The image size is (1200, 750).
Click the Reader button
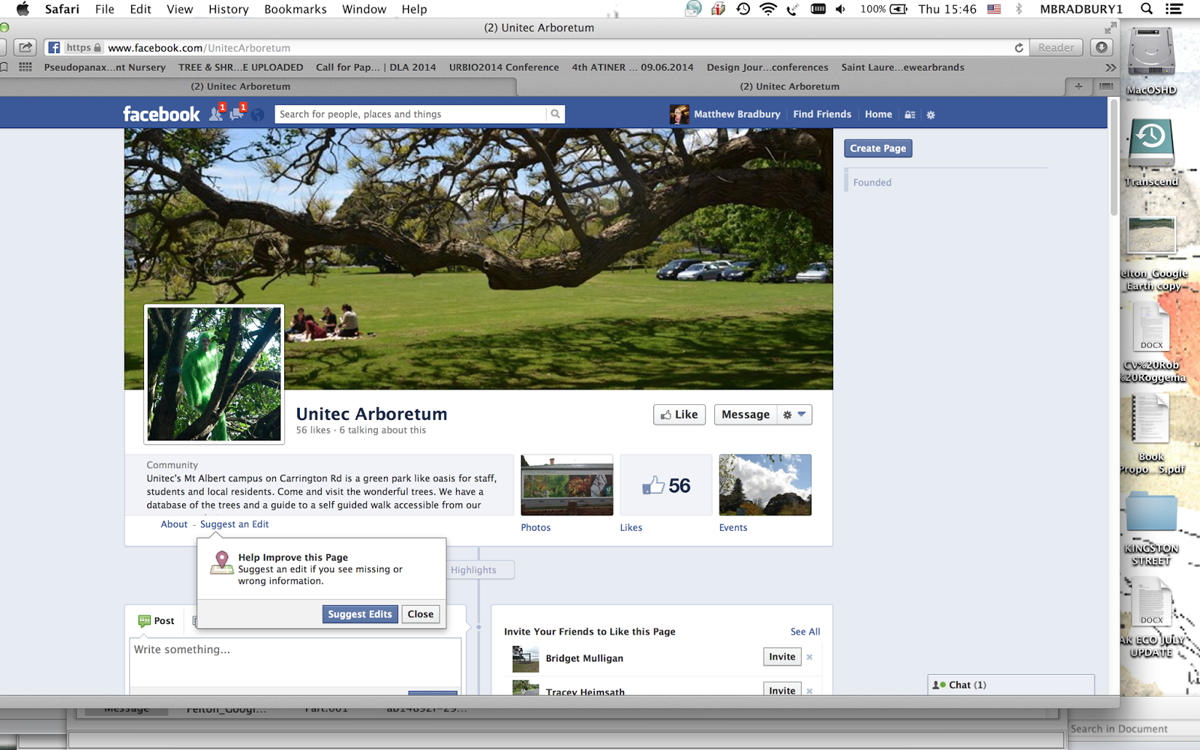click(1056, 47)
